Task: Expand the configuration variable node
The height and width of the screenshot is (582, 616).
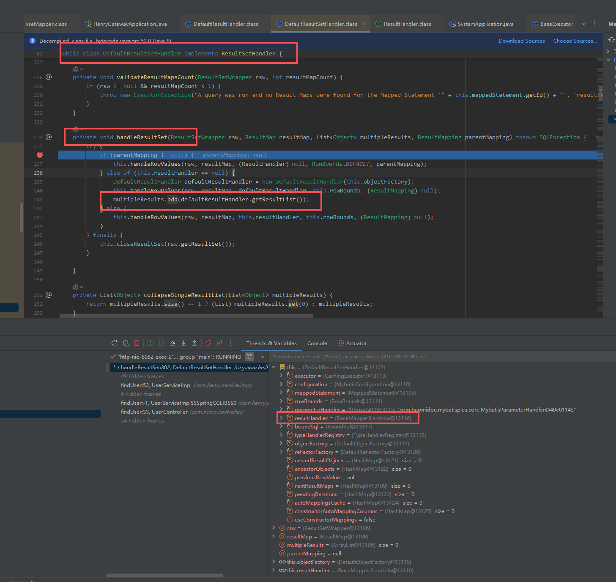Action: (282, 384)
